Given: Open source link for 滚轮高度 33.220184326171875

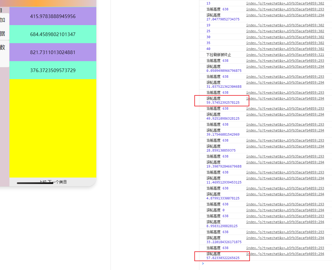Looking at the screenshot, I should pyautogui.click(x=285, y=238).
